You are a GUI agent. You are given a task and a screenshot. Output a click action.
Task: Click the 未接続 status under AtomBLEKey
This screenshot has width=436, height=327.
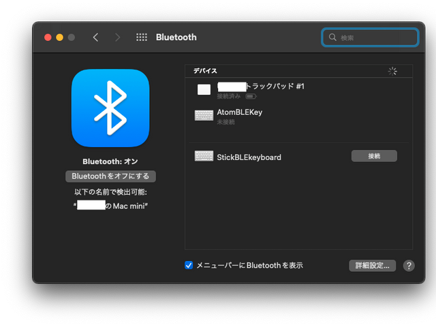tap(225, 122)
